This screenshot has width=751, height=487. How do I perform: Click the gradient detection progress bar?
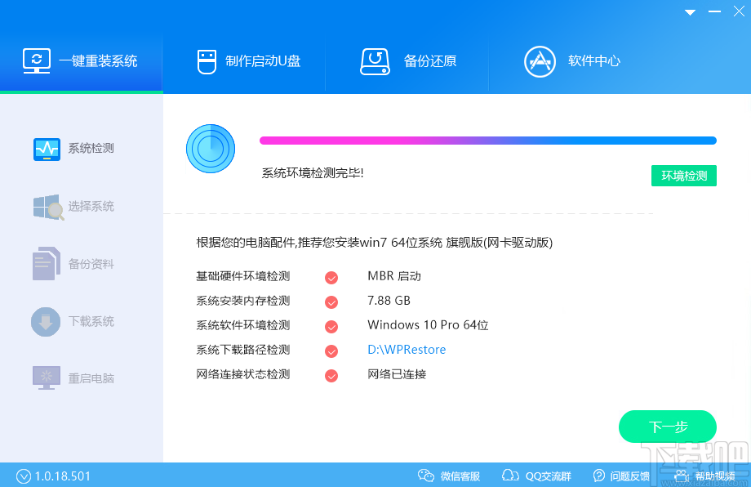487,139
